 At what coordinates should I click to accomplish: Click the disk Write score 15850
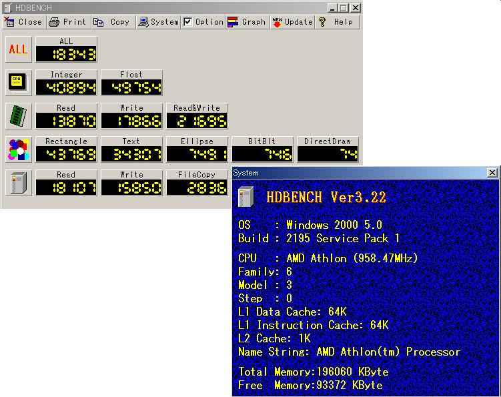click(x=131, y=187)
